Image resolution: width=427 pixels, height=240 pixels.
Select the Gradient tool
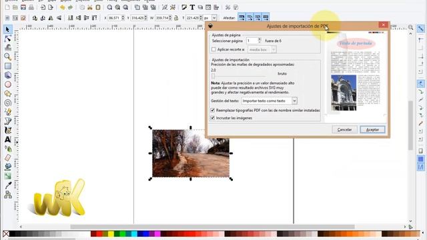7,176
